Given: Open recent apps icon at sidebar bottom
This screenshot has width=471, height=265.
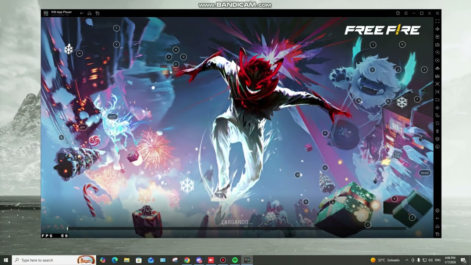Looking at the screenshot, I should [438, 234].
